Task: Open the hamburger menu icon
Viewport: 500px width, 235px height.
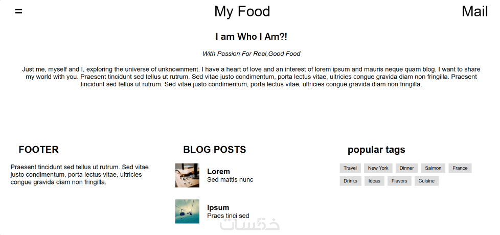Action: click(19, 12)
